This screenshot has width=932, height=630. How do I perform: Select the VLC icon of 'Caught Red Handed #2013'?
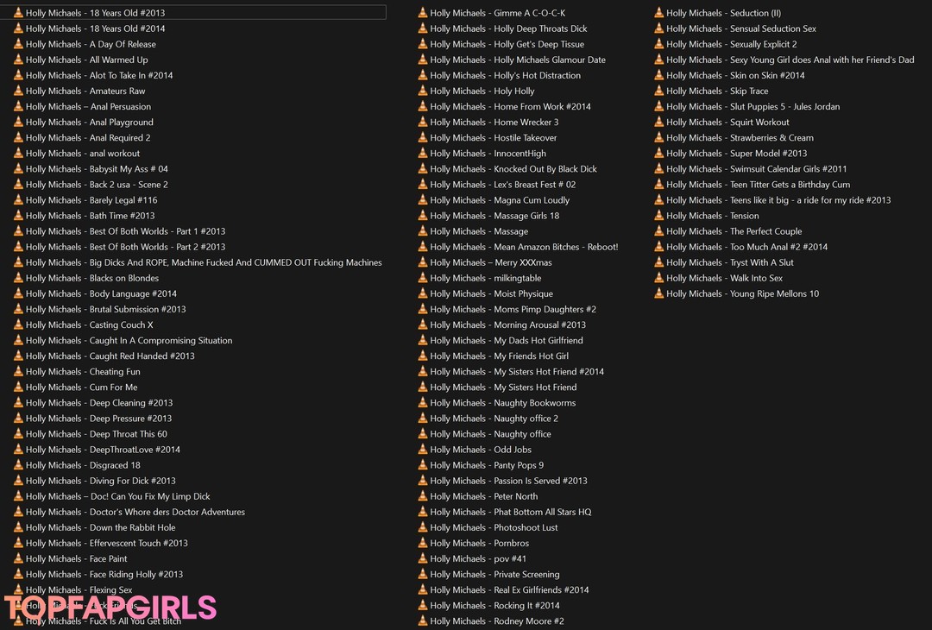[18, 356]
